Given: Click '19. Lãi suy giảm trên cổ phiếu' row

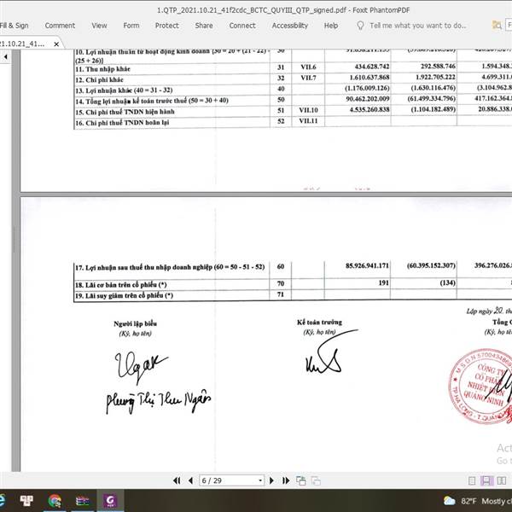Looking at the screenshot, I should [x=124, y=295].
